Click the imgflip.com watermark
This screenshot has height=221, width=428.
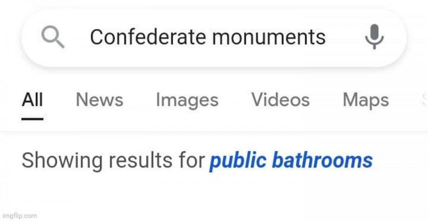tap(19, 215)
